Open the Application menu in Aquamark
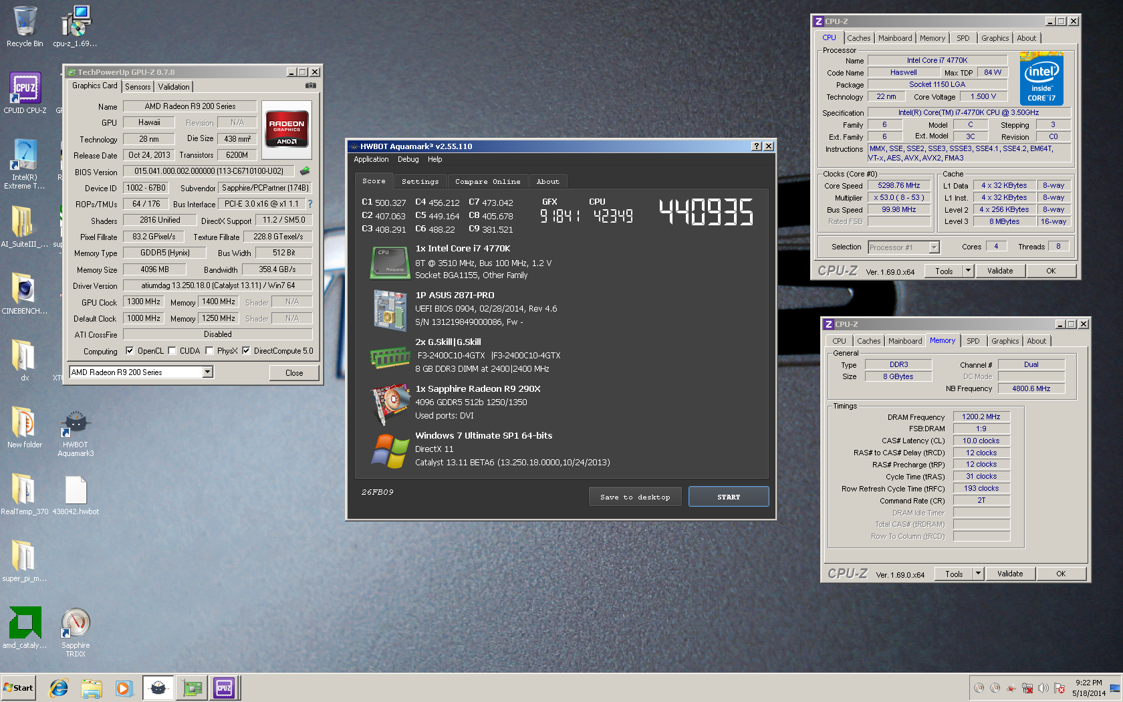The image size is (1123, 702). tap(371, 159)
